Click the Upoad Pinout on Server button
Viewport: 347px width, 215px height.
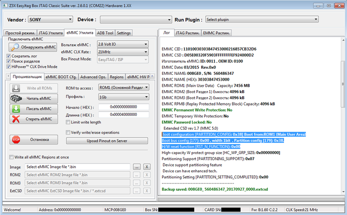[107, 141]
